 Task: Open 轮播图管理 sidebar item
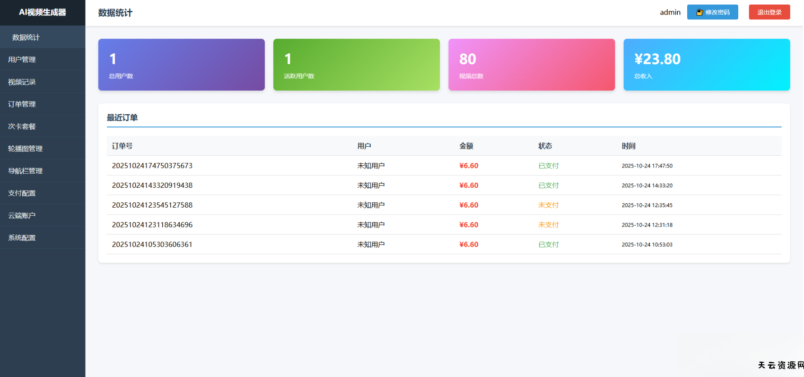[x=25, y=148]
